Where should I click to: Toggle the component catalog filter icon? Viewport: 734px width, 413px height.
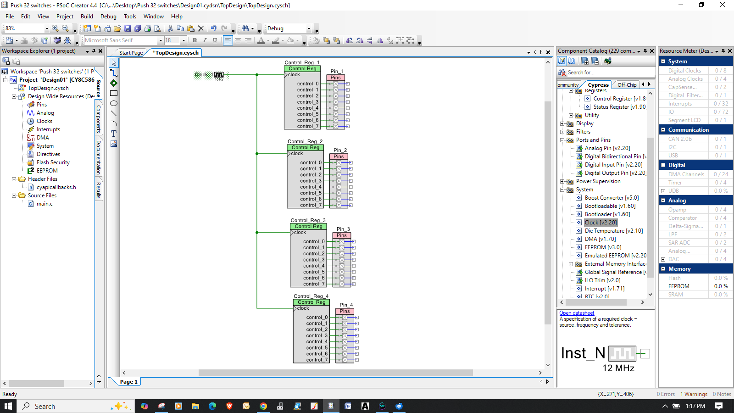pos(562,61)
